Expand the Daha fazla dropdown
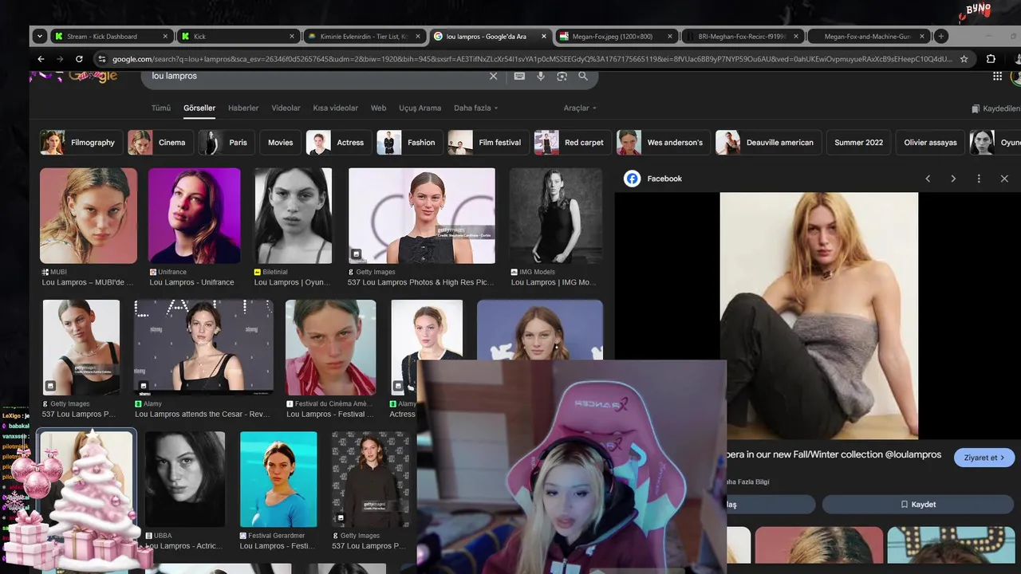The image size is (1021, 574). click(x=475, y=108)
